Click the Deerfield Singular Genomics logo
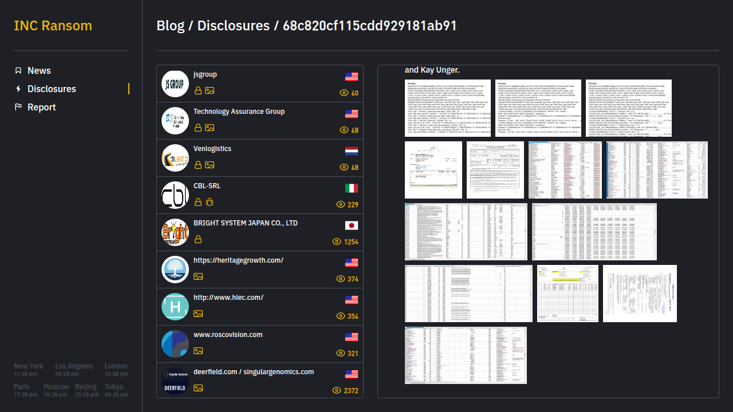 coord(175,382)
